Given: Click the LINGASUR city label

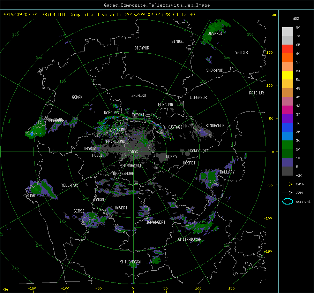Looking at the screenshot, I should tap(198, 98).
